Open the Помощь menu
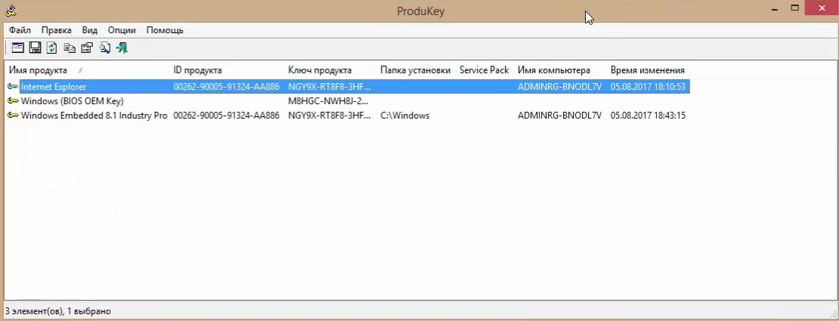Screen dimensions: 839x321 (165, 30)
